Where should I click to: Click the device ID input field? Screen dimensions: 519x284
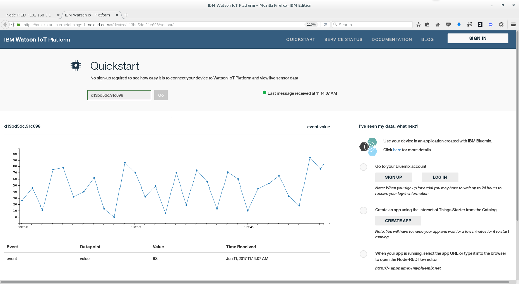click(119, 95)
